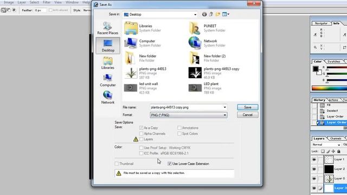Select the Deselect history state
347x195 pixels.
pyautogui.click(x=332, y=110)
